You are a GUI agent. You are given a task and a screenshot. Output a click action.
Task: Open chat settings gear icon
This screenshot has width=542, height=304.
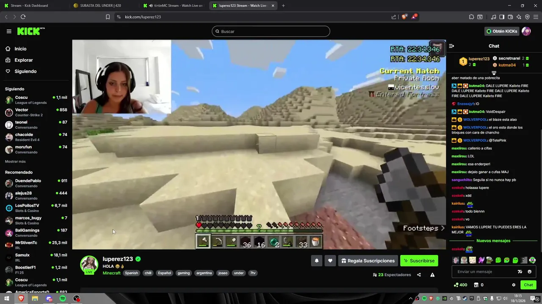click(x=514, y=285)
